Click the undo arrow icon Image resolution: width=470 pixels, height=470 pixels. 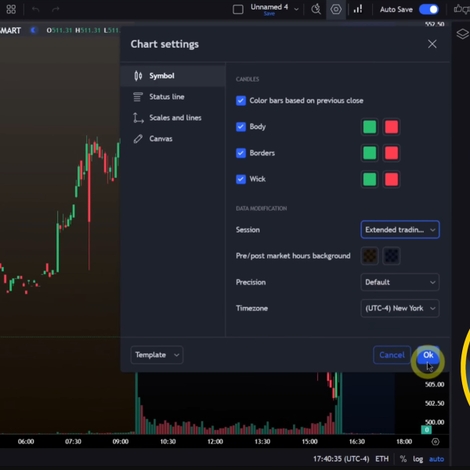(35, 9)
